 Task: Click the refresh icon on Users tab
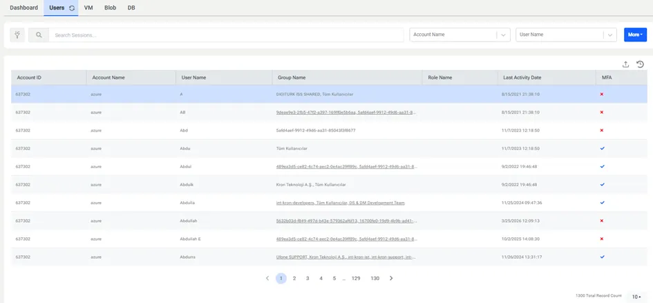pos(72,8)
